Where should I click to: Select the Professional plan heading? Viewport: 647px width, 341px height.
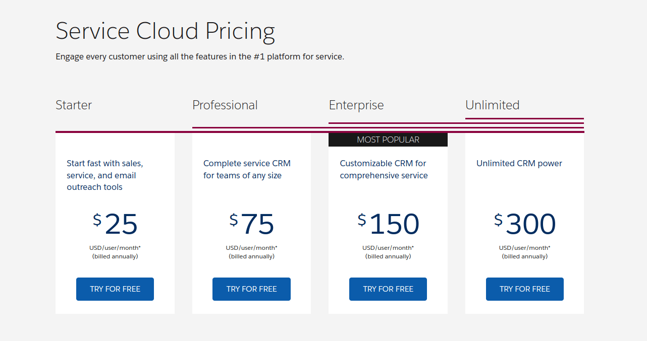(x=225, y=105)
